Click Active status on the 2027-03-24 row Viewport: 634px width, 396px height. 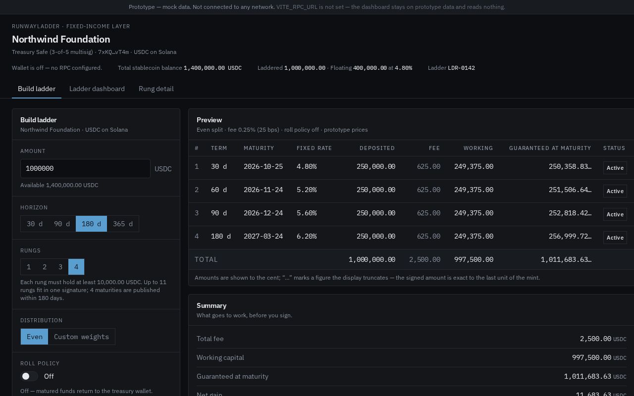click(615, 238)
